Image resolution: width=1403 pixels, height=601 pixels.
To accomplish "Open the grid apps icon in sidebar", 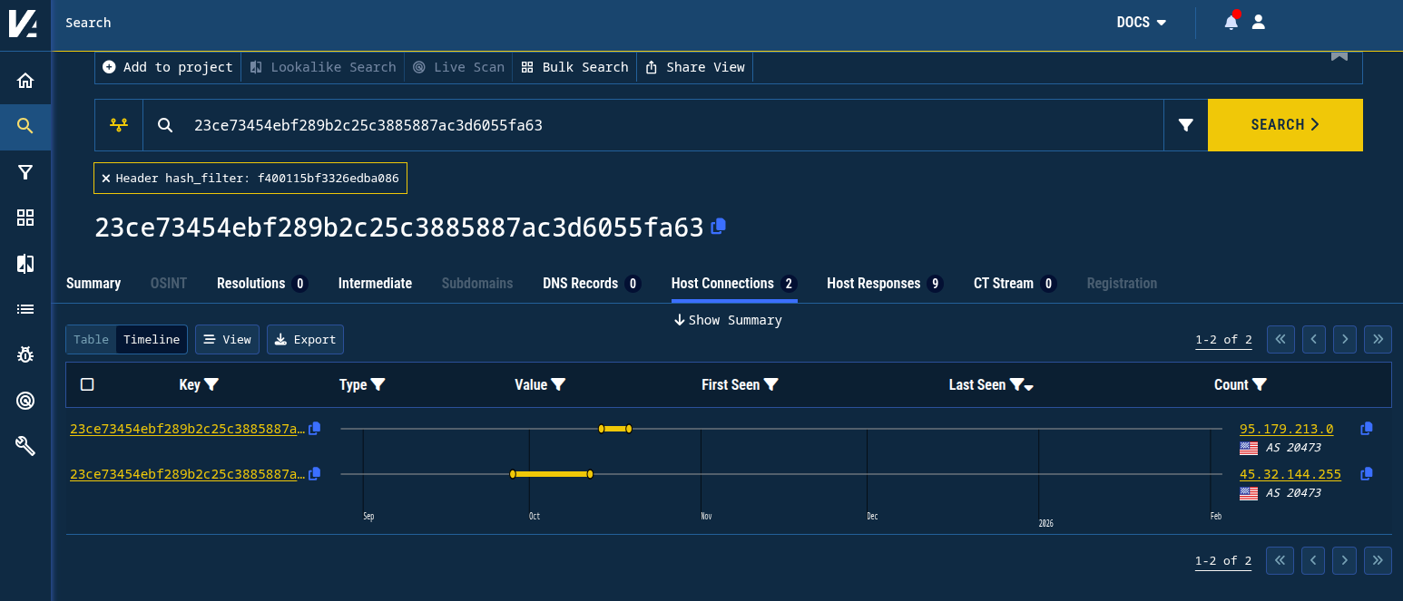I will coord(25,218).
